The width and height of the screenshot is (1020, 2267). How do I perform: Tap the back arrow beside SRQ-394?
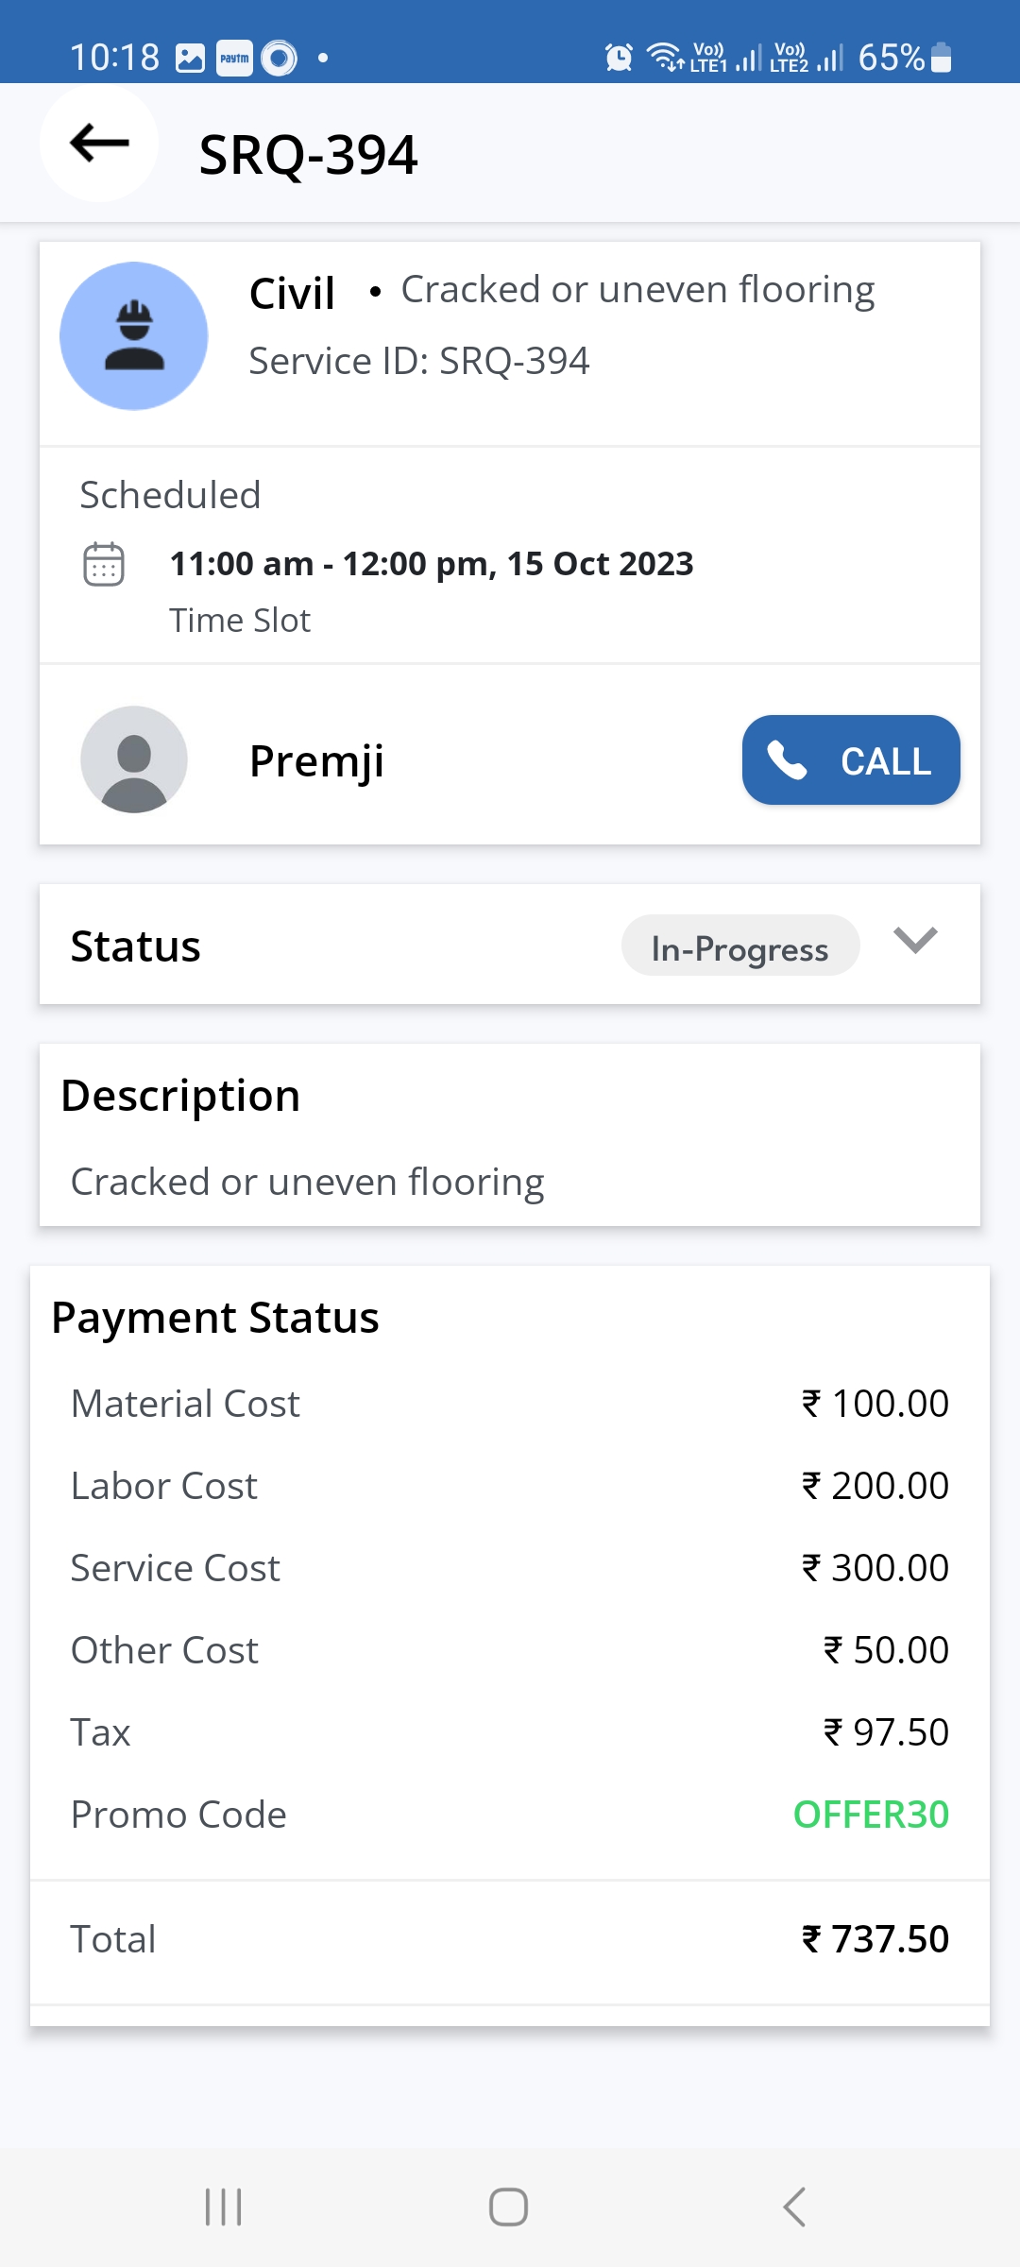(x=99, y=144)
